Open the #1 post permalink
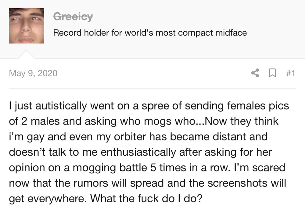Screen dimensions: 305x213 pos(291,73)
